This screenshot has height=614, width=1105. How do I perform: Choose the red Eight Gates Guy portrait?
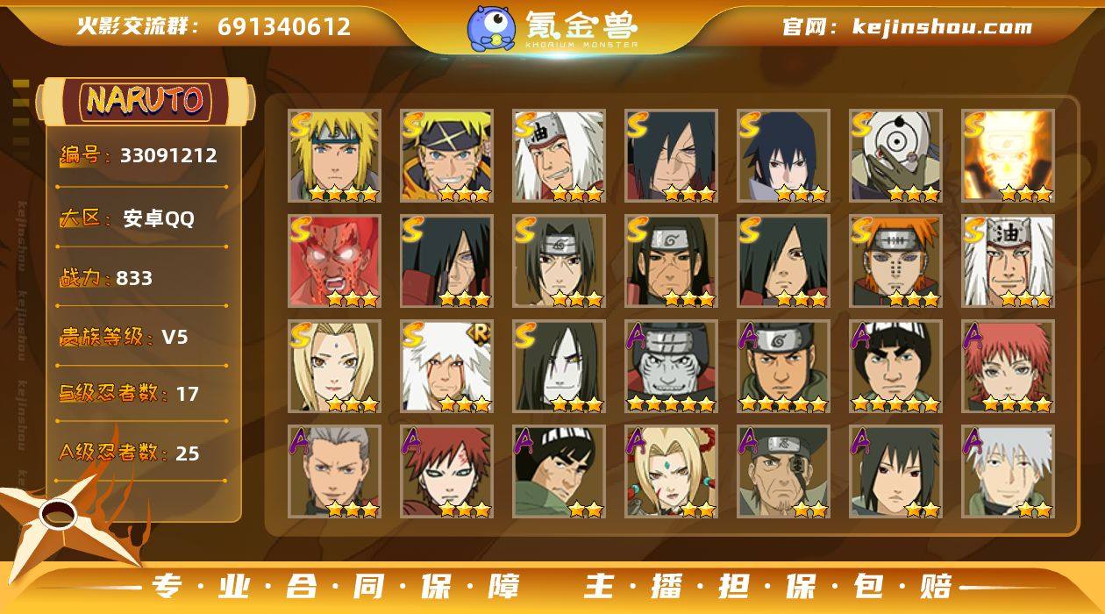pos(334,261)
